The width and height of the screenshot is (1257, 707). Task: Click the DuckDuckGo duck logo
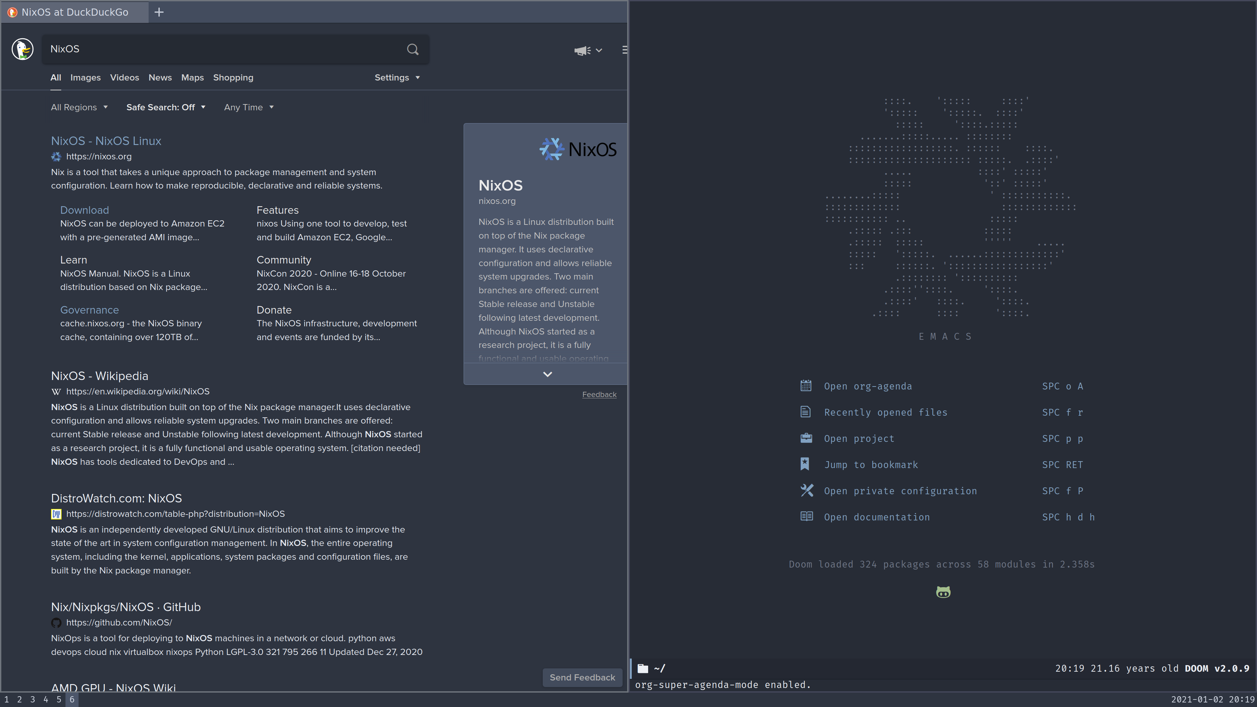(23, 49)
